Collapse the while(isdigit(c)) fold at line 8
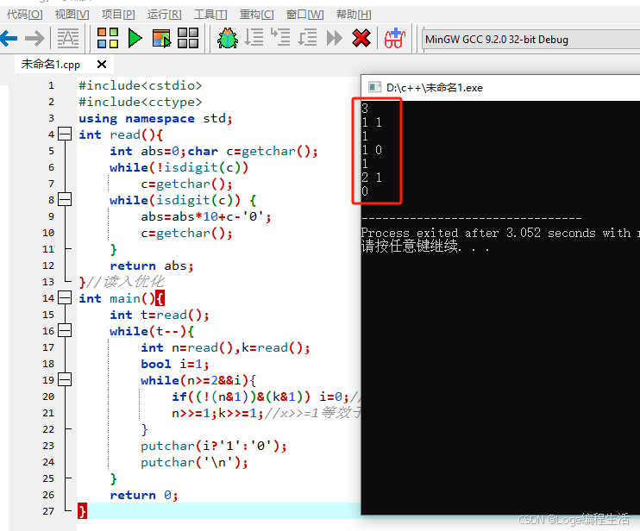Image resolution: width=640 pixels, height=531 pixels. tap(65, 199)
